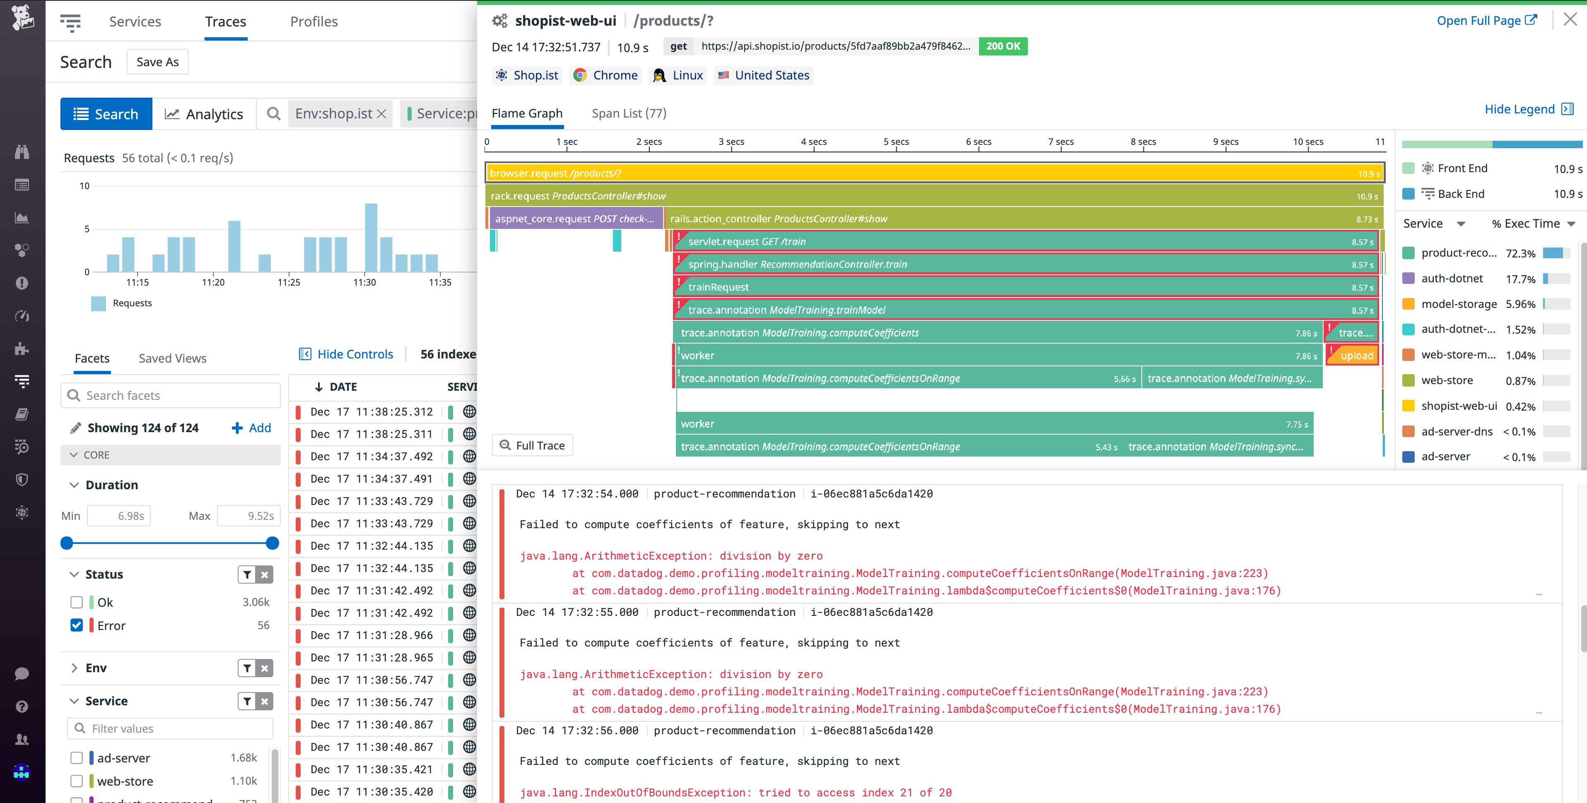
Task: Click the Full Trace button
Action: pos(532,445)
